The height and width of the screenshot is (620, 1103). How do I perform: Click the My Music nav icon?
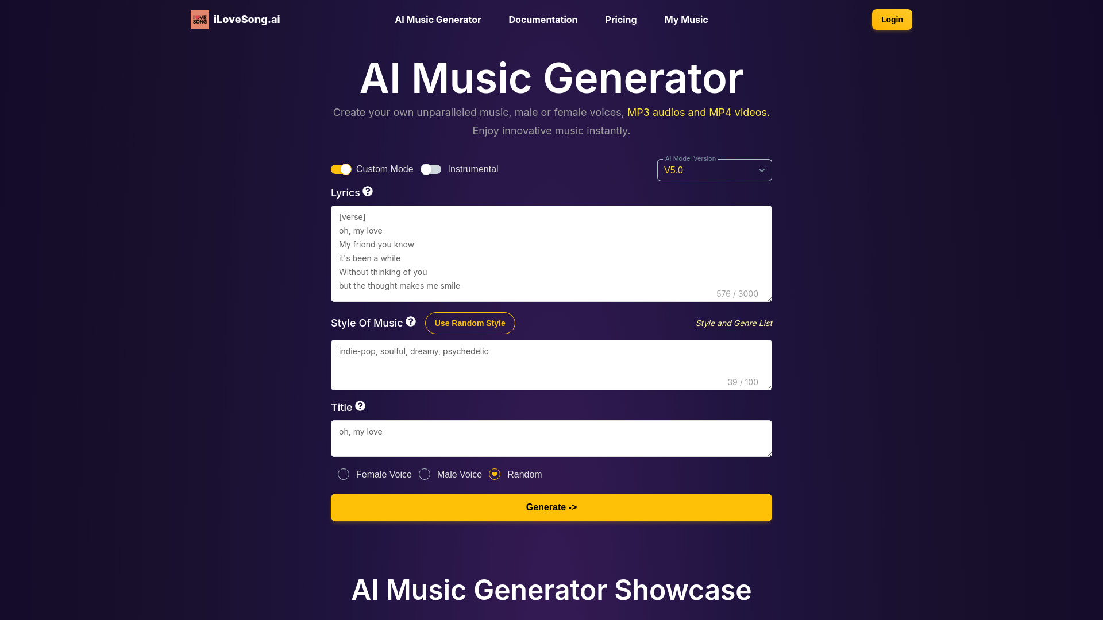tap(685, 20)
